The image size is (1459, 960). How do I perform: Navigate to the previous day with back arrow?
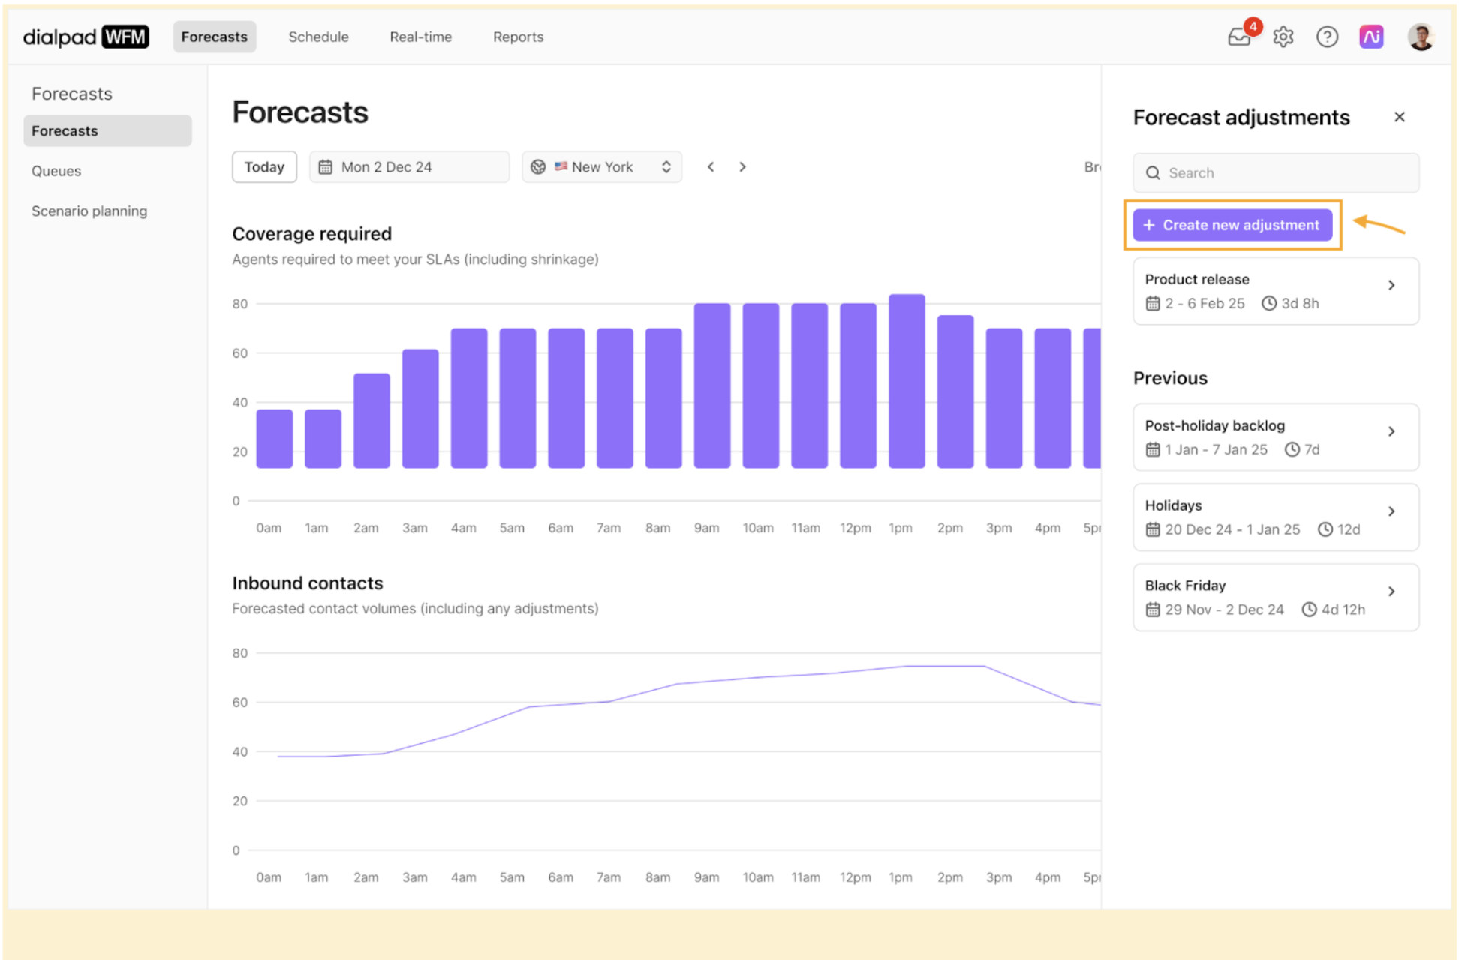(710, 166)
